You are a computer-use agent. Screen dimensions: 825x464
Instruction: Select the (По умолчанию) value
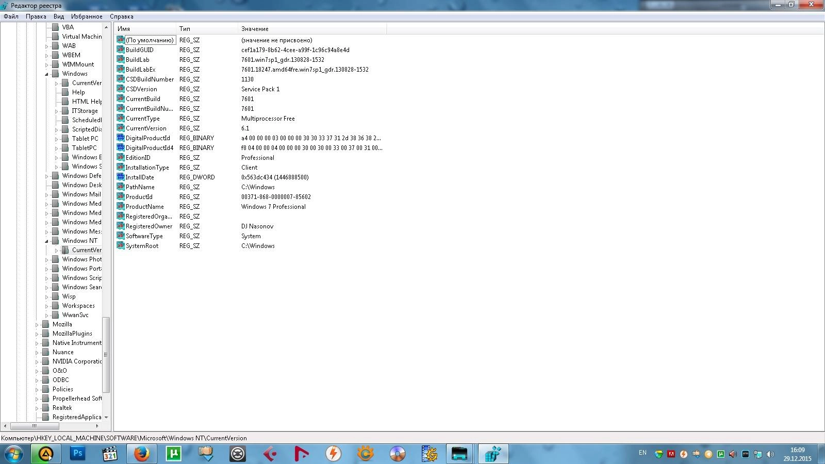coord(150,40)
